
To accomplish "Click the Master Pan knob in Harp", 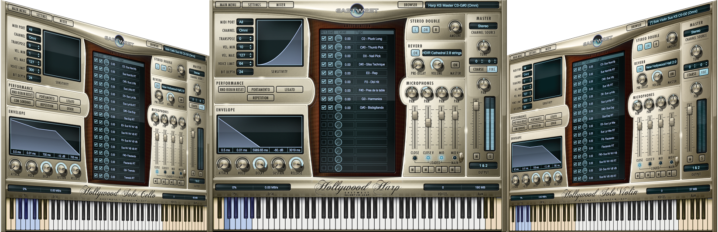I will pyautogui.click(x=483, y=84).
